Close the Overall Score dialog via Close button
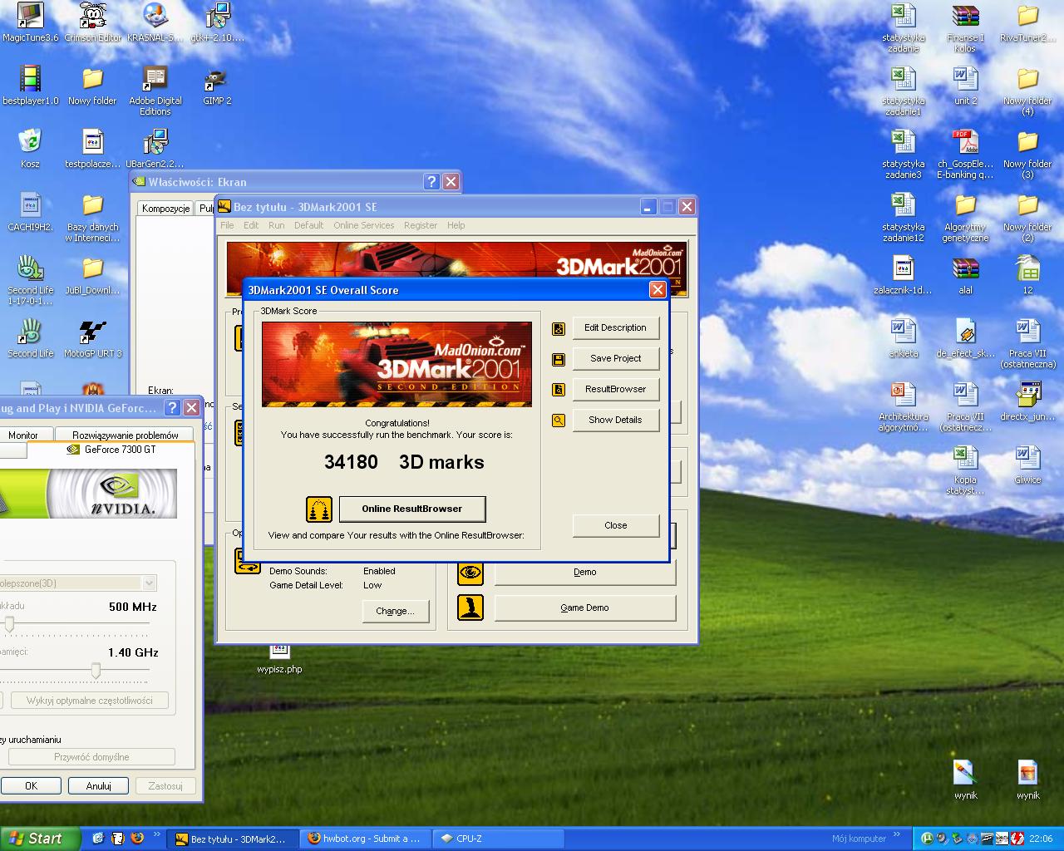This screenshot has height=851, width=1064. (615, 525)
